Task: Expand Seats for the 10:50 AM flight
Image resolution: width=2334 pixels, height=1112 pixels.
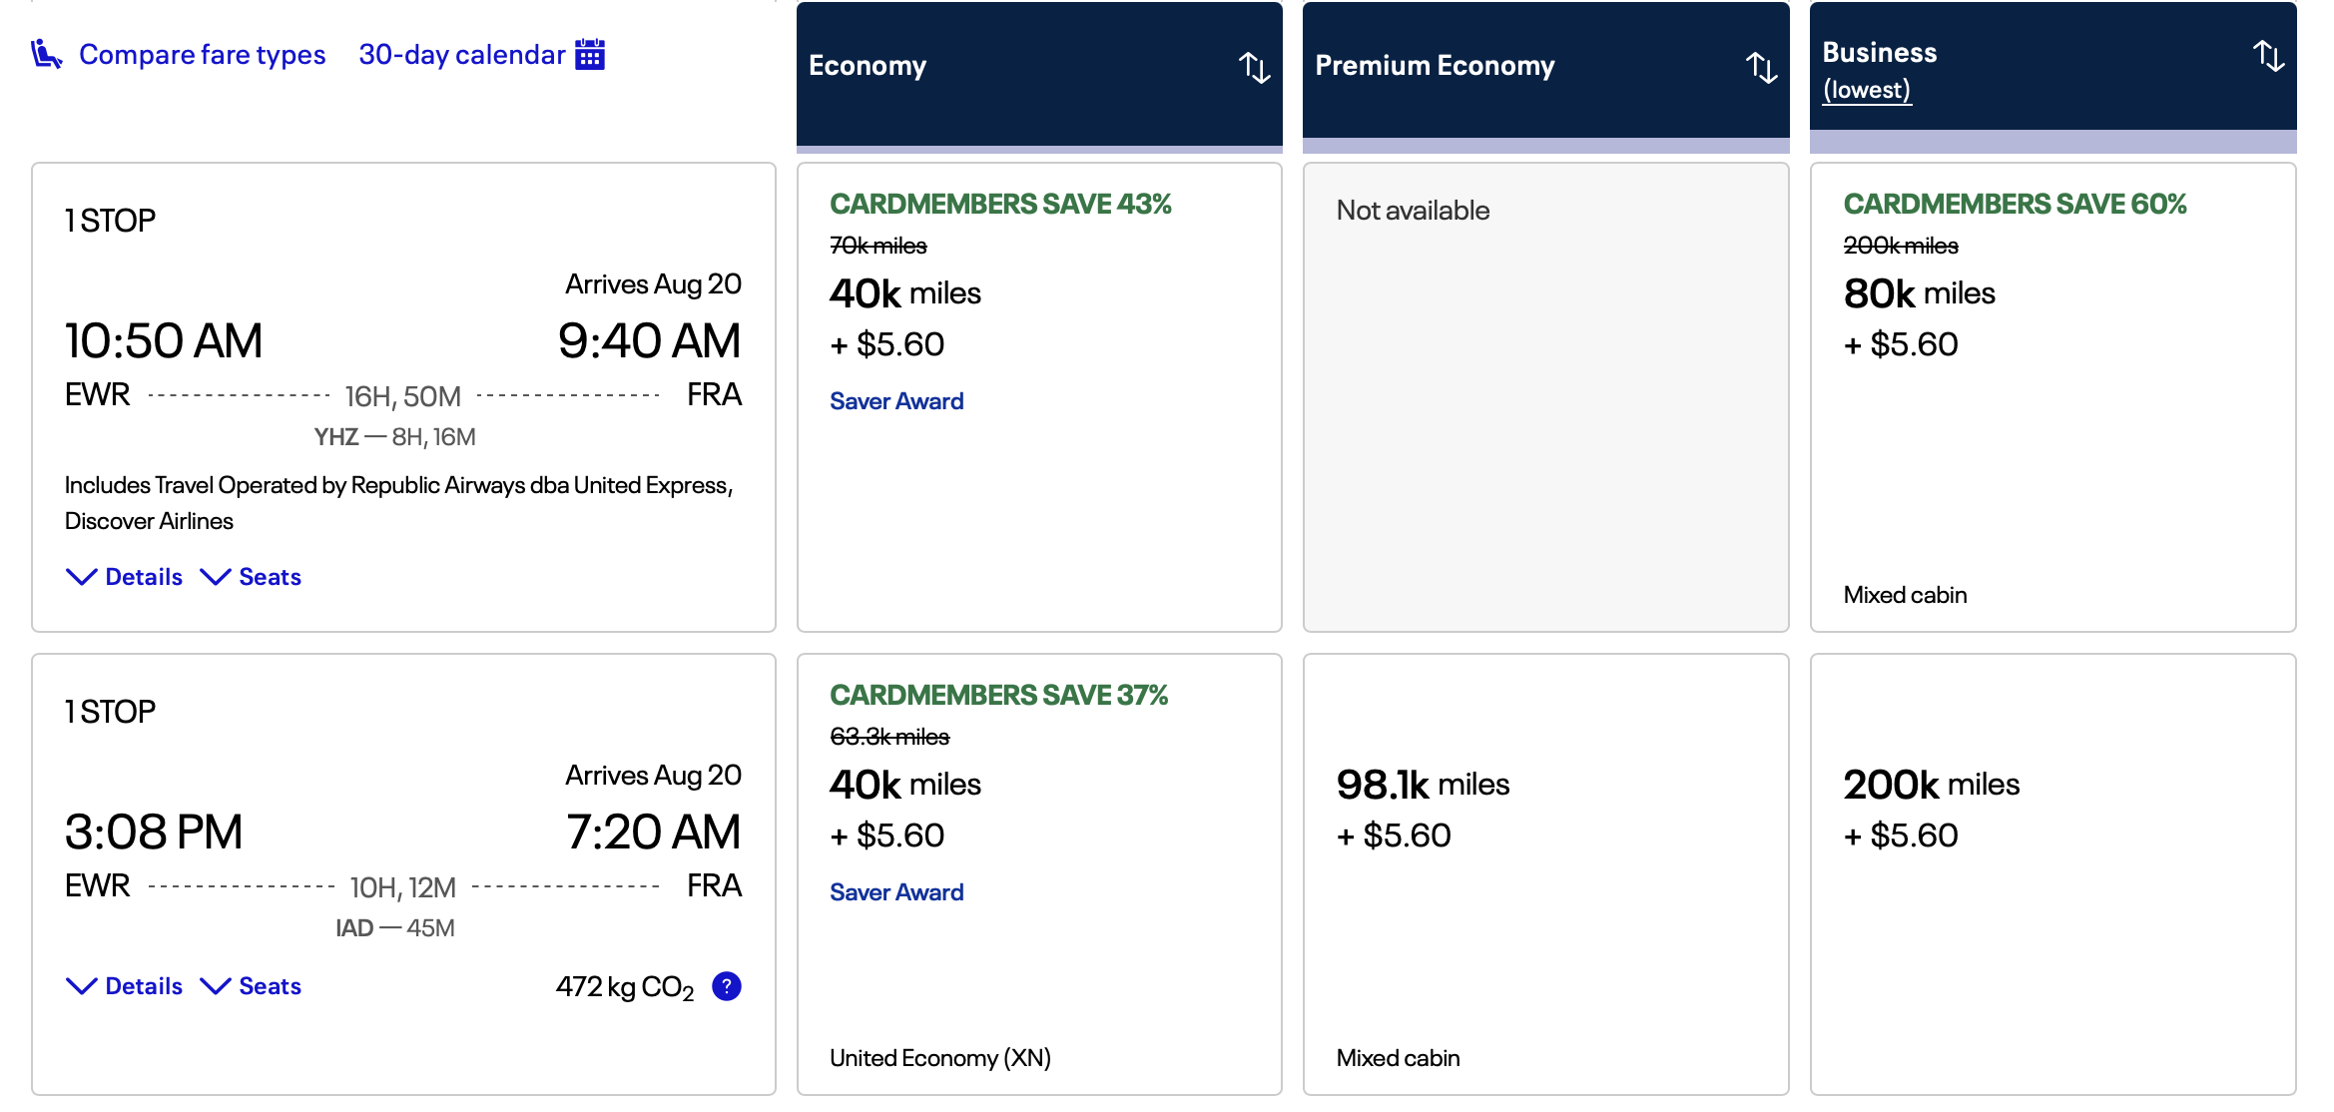Action: pyautogui.click(x=252, y=577)
